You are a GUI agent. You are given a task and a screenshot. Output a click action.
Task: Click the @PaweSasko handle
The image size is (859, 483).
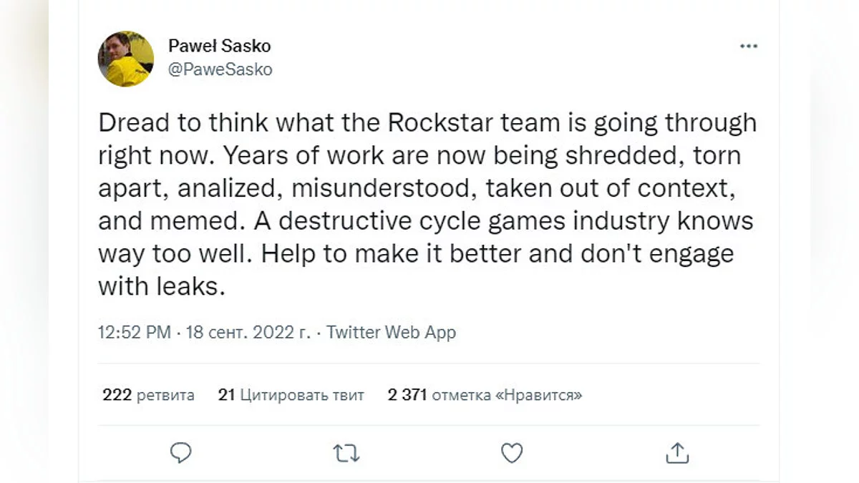220,69
